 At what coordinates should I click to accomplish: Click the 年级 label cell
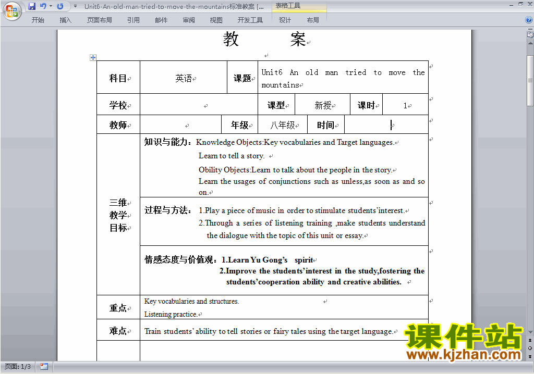[240, 124]
